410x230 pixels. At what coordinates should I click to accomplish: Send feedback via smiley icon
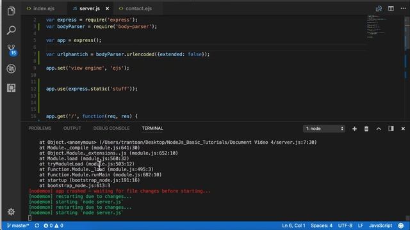401,226
